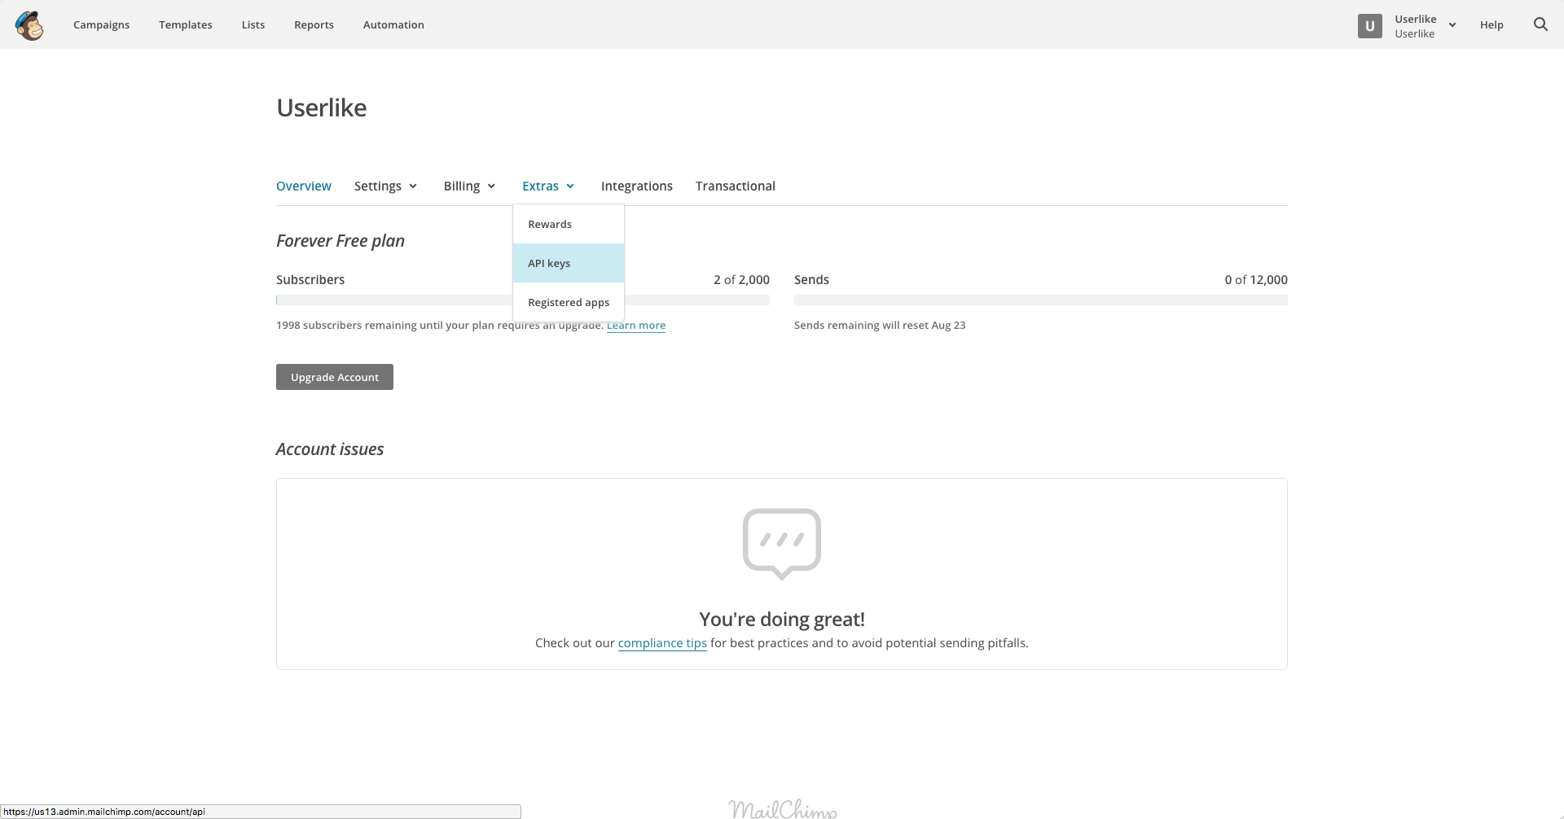1564x819 pixels.
Task: Open search with the magnifying glass icon
Action: pyautogui.click(x=1540, y=24)
